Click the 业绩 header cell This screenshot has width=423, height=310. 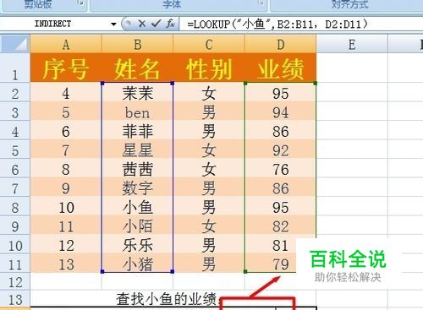point(281,68)
